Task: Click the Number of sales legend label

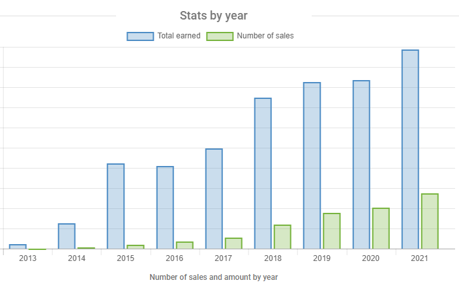Action: click(265, 36)
